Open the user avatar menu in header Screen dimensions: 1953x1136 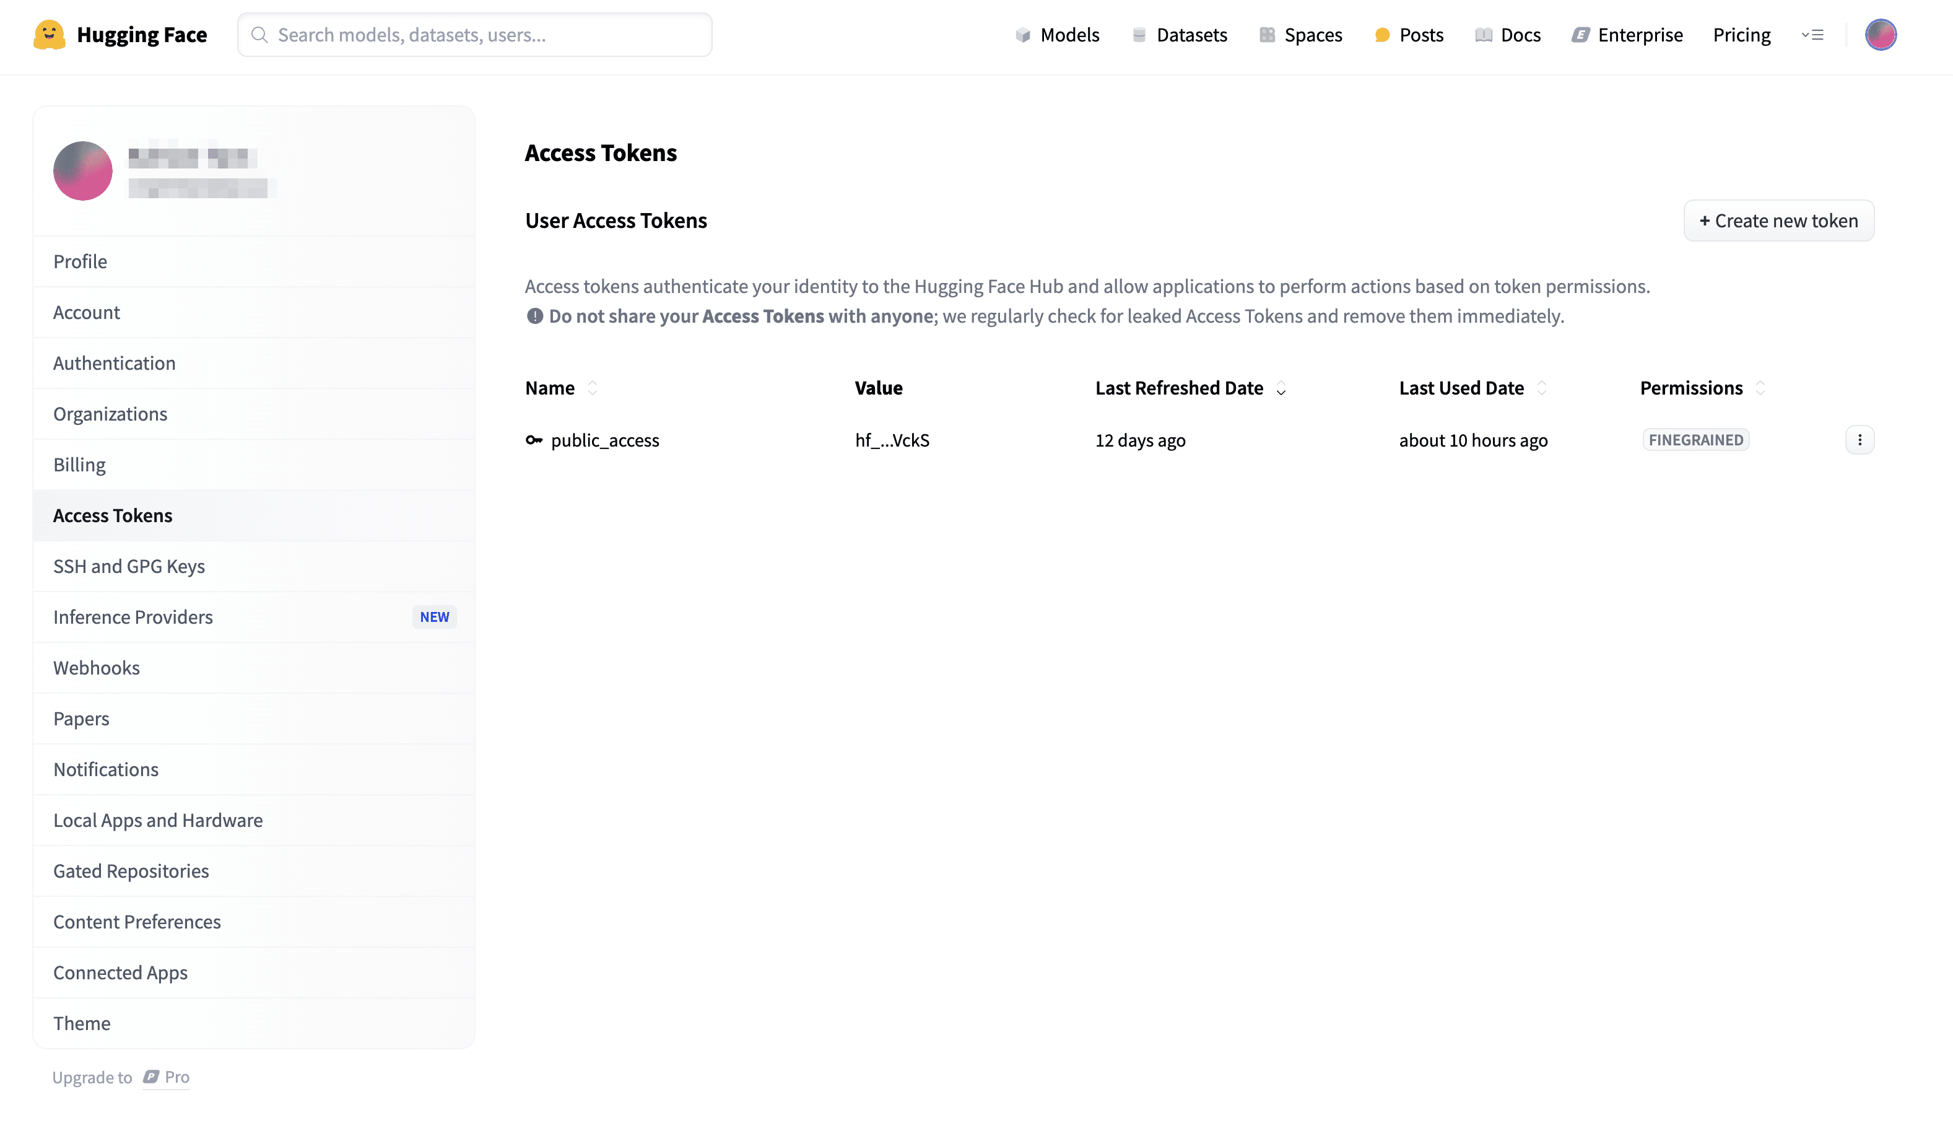[x=1880, y=35]
